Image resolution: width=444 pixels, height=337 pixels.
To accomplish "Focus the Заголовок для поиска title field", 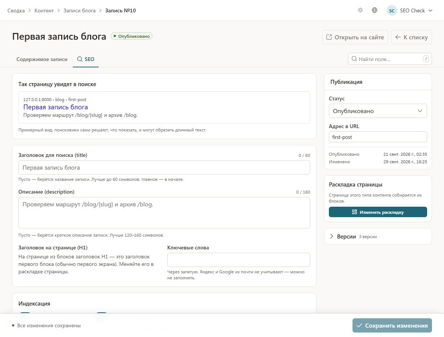I will tap(164, 167).
